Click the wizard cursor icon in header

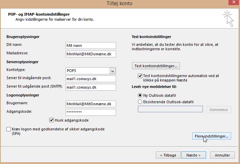[x=228, y=18]
